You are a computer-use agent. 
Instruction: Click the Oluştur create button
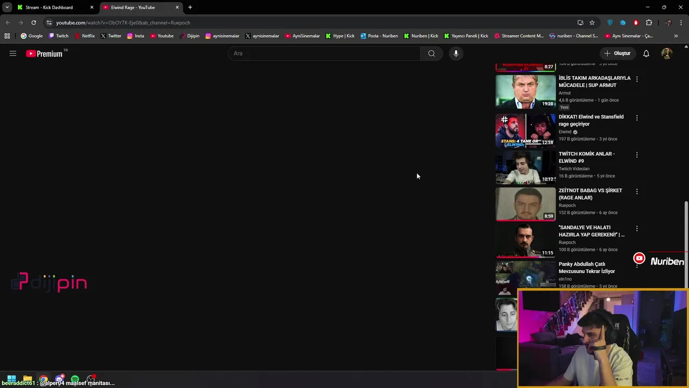pyautogui.click(x=617, y=53)
